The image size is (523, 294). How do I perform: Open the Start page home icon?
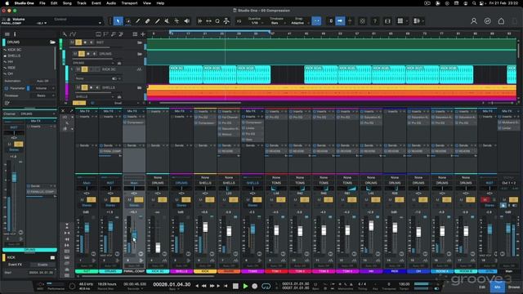pos(501,21)
